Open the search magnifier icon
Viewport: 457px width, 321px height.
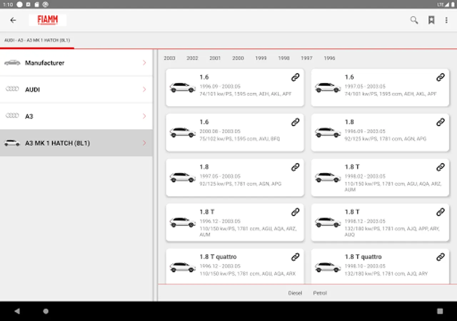point(414,20)
